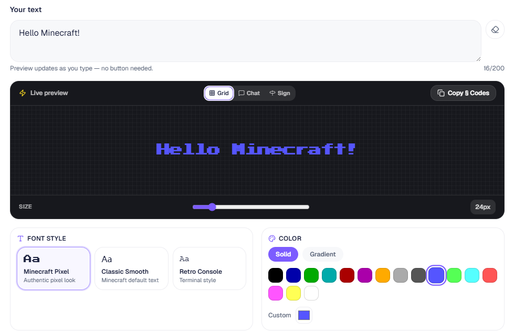Pick the white color swatch

[x=311, y=293]
